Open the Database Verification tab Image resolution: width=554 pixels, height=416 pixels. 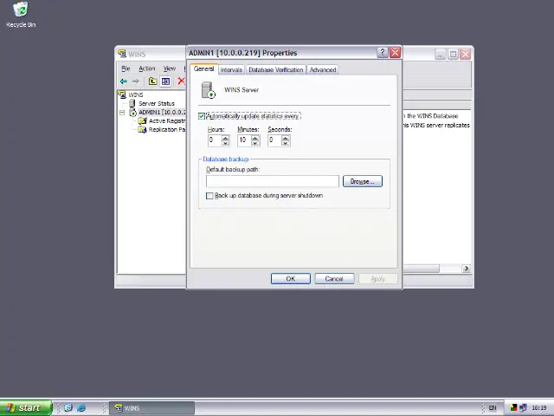point(276,70)
